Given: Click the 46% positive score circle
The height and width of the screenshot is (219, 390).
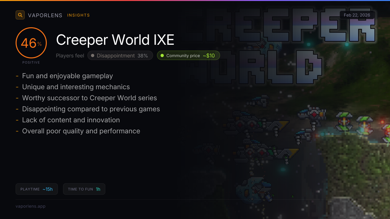Looking at the screenshot, I should [x=31, y=43].
